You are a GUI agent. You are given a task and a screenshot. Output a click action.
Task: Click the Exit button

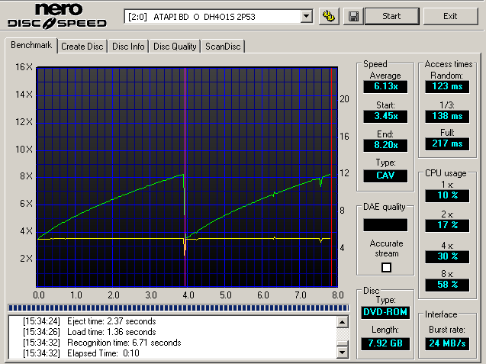coord(450,16)
